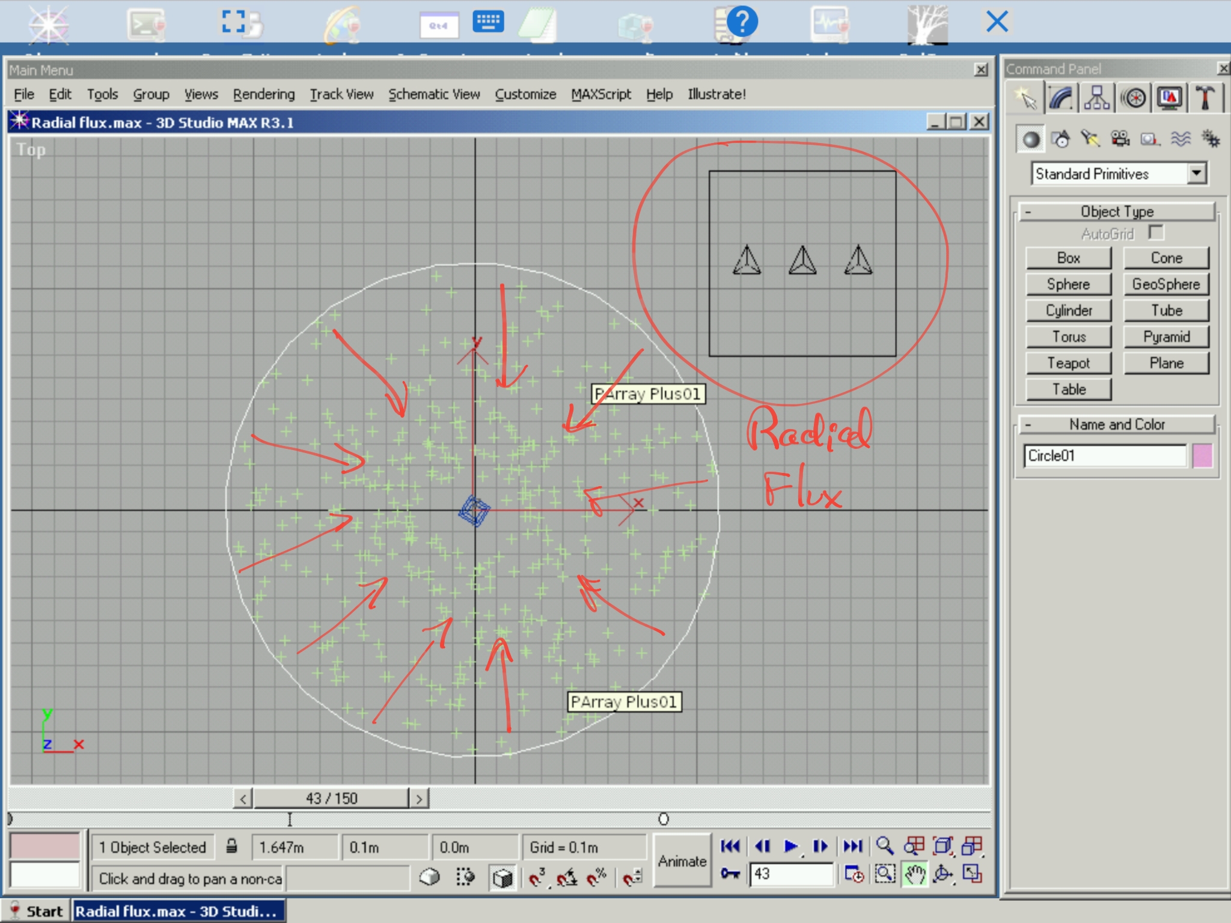Open the Time Configuration icon
This screenshot has width=1231, height=923.
(x=854, y=874)
